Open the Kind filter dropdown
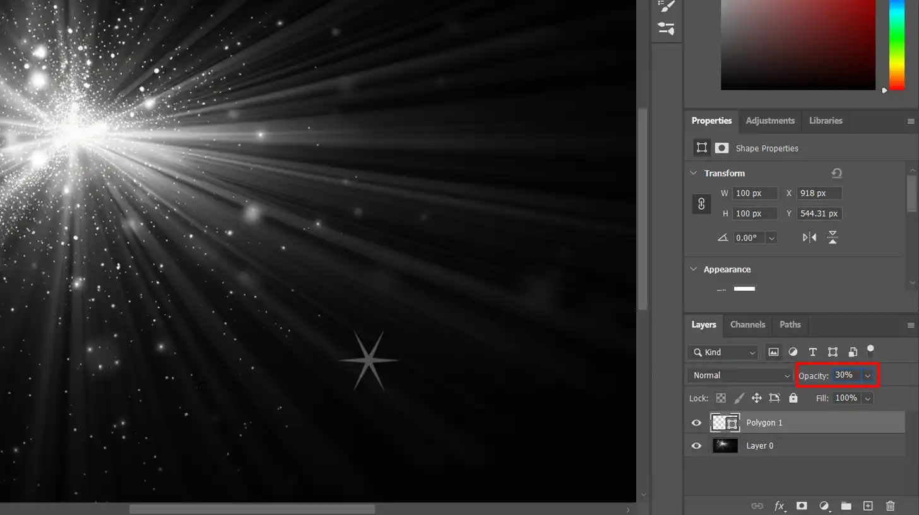Viewport: 919px width, 515px height. pos(723,352)
